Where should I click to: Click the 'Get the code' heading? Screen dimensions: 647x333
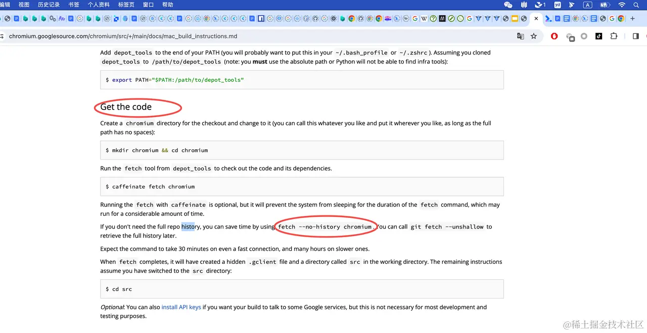pyautogui.click(x=126, y=107)
